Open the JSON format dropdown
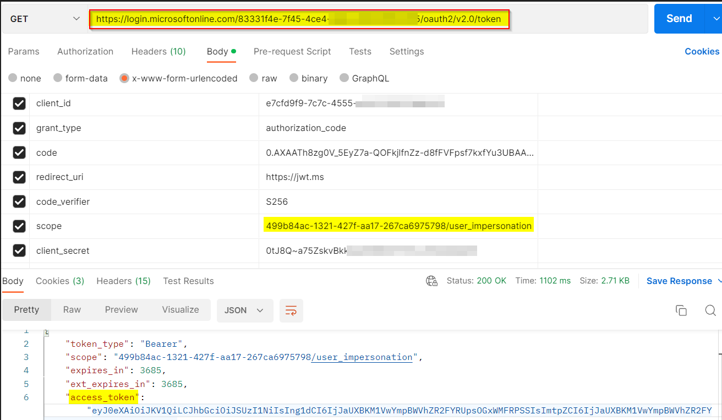 pos(245,310)
